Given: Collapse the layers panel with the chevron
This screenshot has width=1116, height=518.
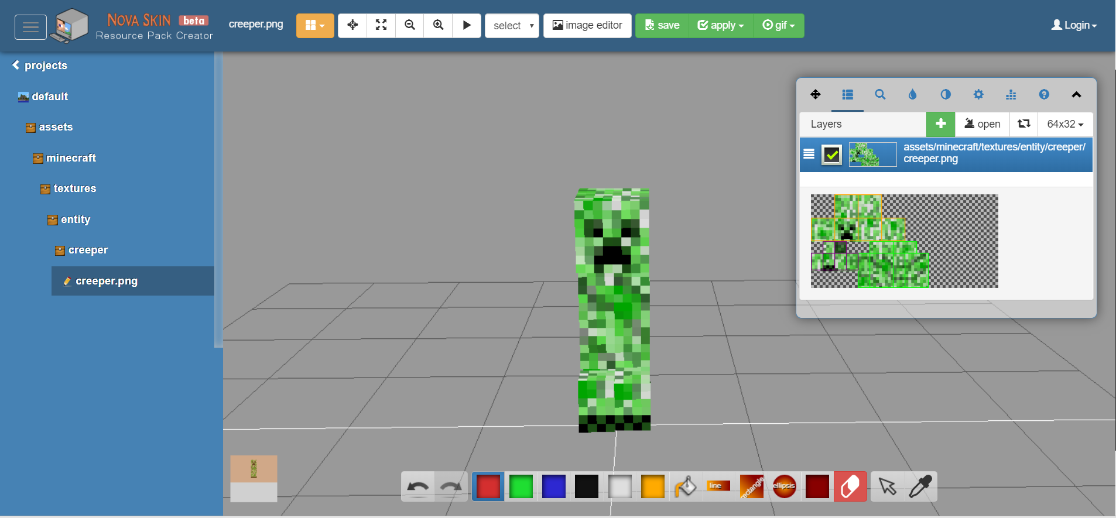Looking at the screenshot, I should point(1076,94).
